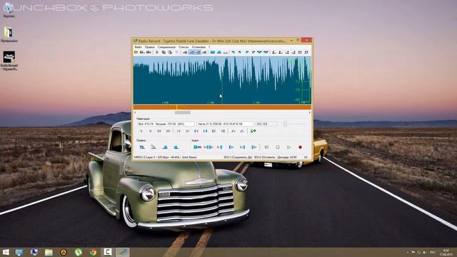457x257 pixels.
Task: Click the Часть (1/1) selection info field
Action: pyautogui.click(x=225, y=124)
